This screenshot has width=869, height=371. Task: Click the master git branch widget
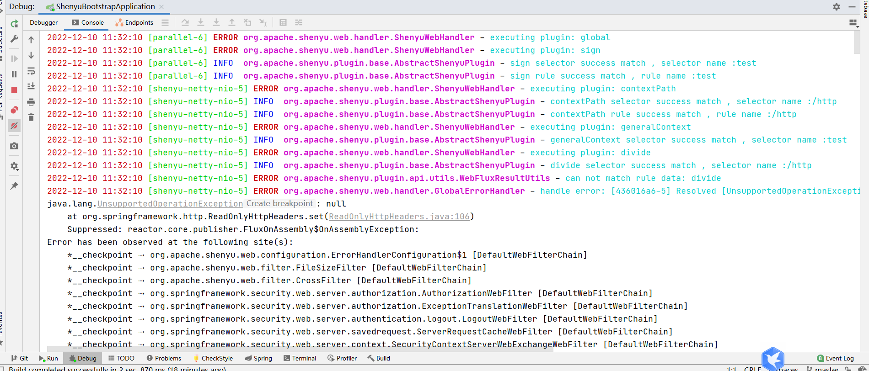pyautogui.click(x=822, y=368)
